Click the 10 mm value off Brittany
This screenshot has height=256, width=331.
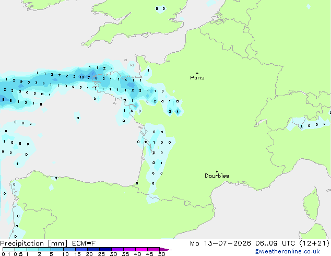(x=81, y=77)
